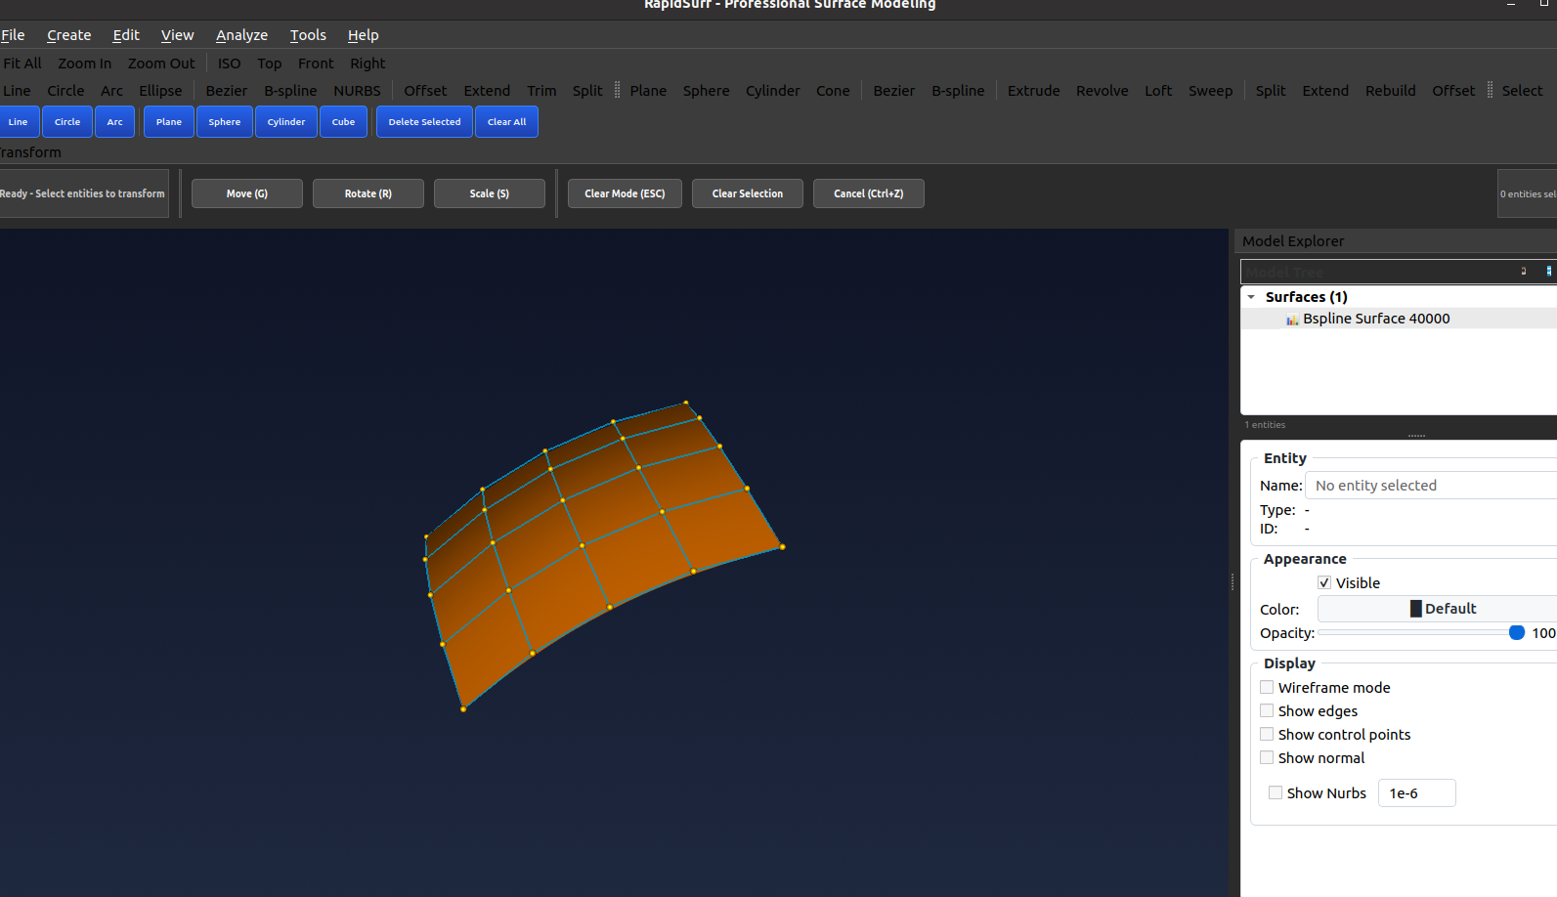Image resolution: width=1557 pixels, height=897 pixels.
Task: Open the Help menu
Action: point(363,35)
